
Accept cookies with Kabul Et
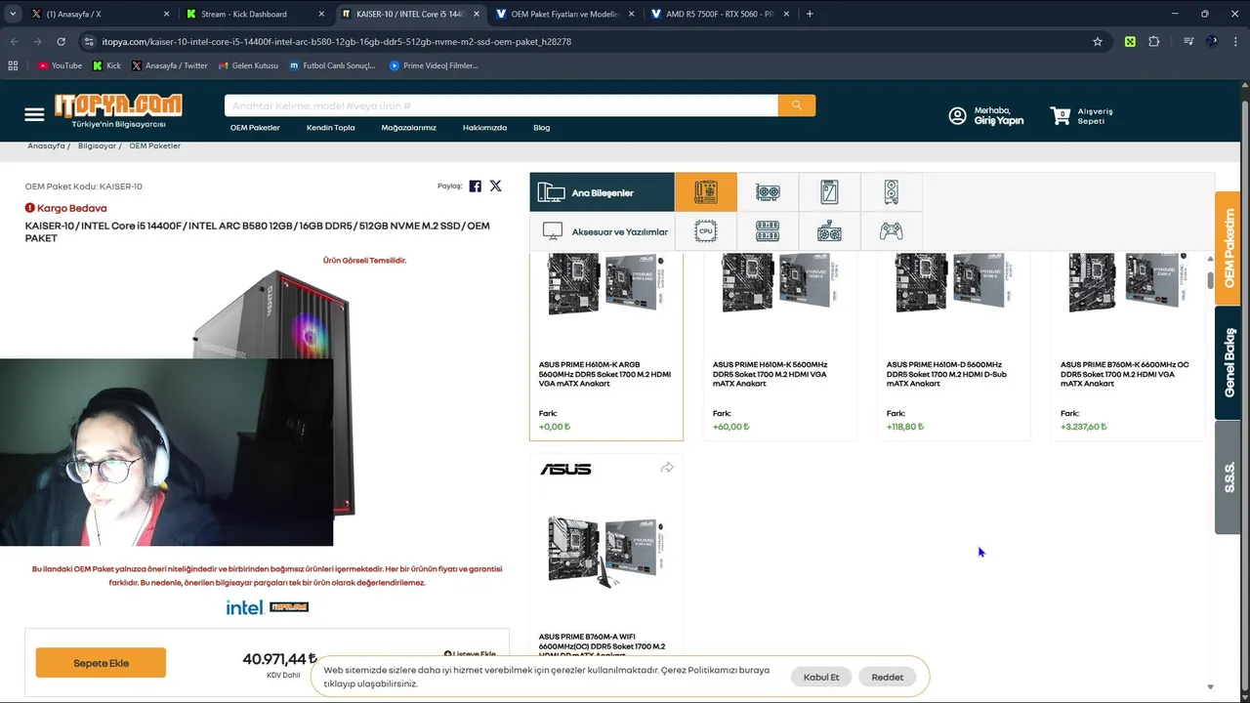tap(820, 677)
